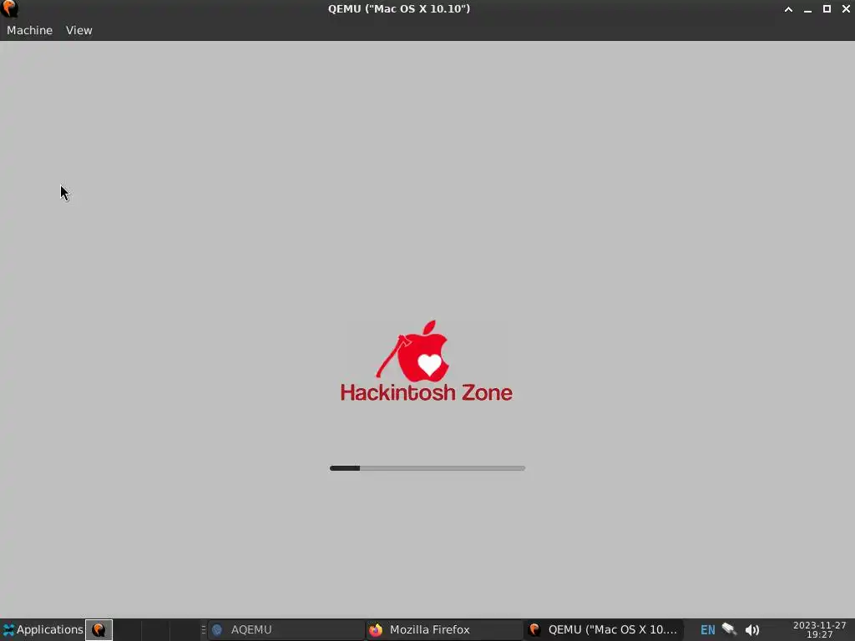Open the volume control tray icon
The height and width of the screenshot is (641, 855).
752,630
